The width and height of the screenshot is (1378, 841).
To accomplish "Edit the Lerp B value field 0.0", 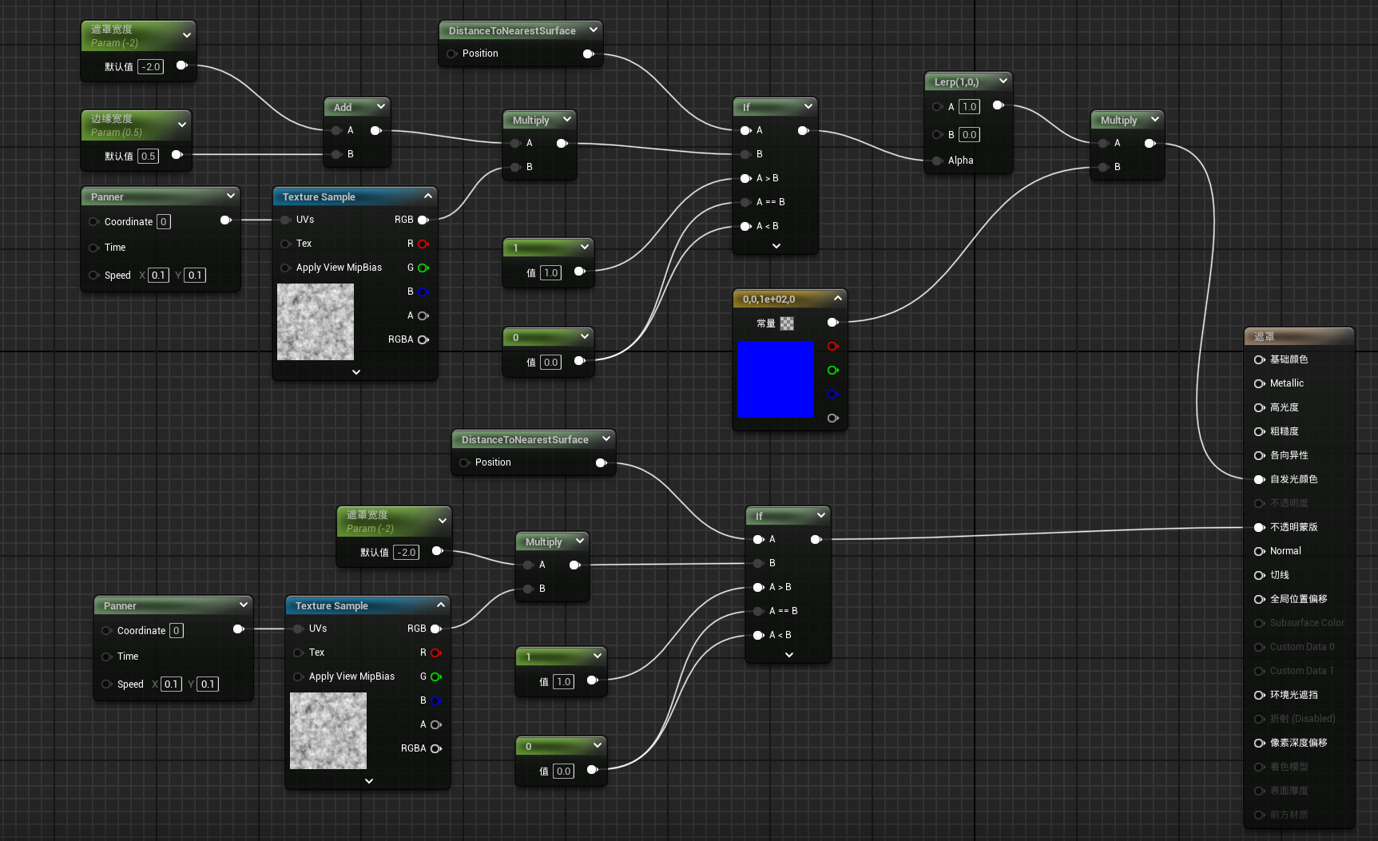I will [969, 135].
